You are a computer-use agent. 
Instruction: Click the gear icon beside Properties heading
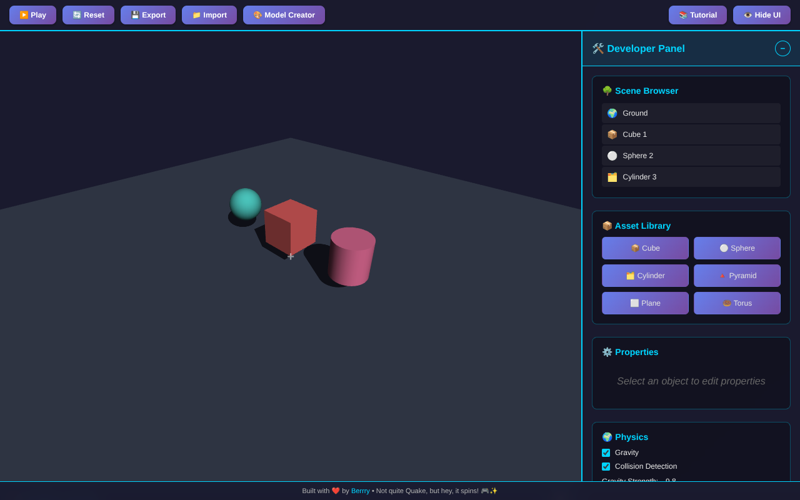click(x=607, y=352)
